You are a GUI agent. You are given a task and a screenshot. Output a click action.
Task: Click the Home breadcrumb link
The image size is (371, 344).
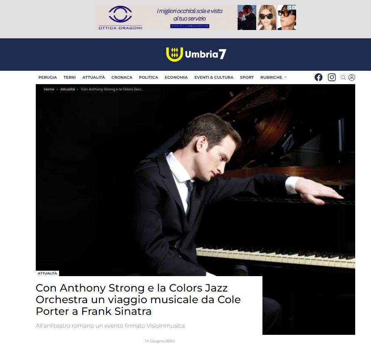coord(49,89)
